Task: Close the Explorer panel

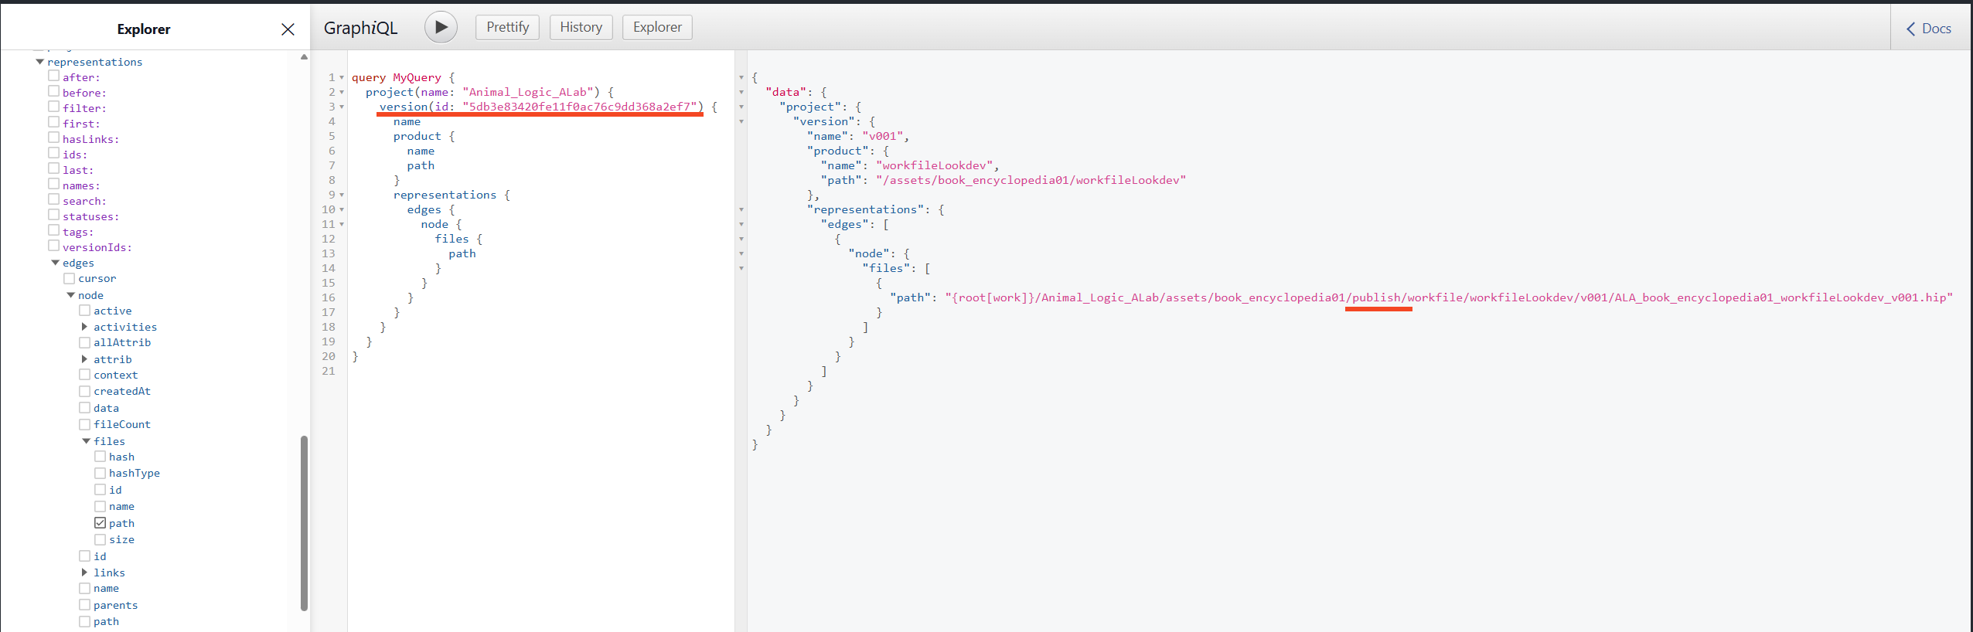Action: (x=288, y=29)
